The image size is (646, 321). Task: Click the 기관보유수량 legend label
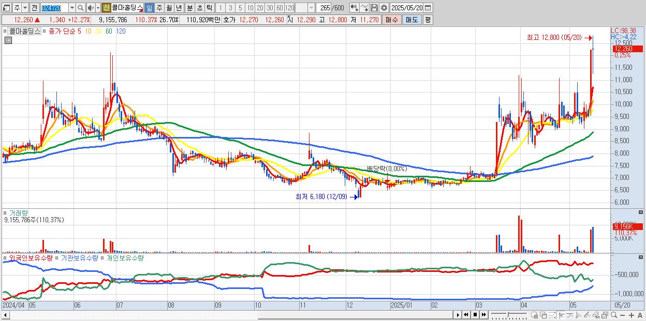[79, 257]
